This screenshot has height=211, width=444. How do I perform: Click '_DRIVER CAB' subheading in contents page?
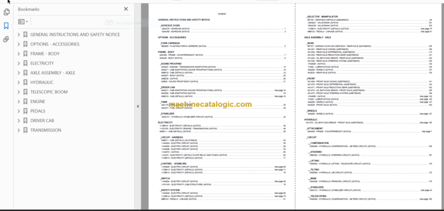168,87
